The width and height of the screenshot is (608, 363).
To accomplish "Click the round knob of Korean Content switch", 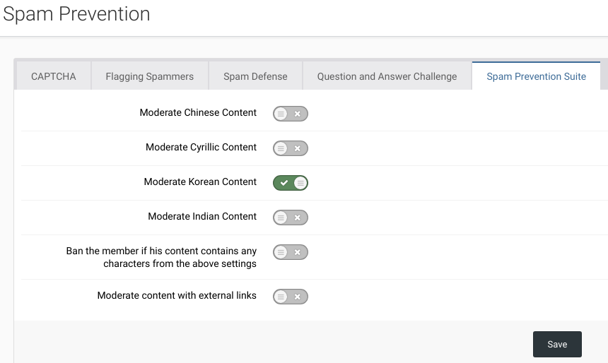I will (x=300, y=183).
